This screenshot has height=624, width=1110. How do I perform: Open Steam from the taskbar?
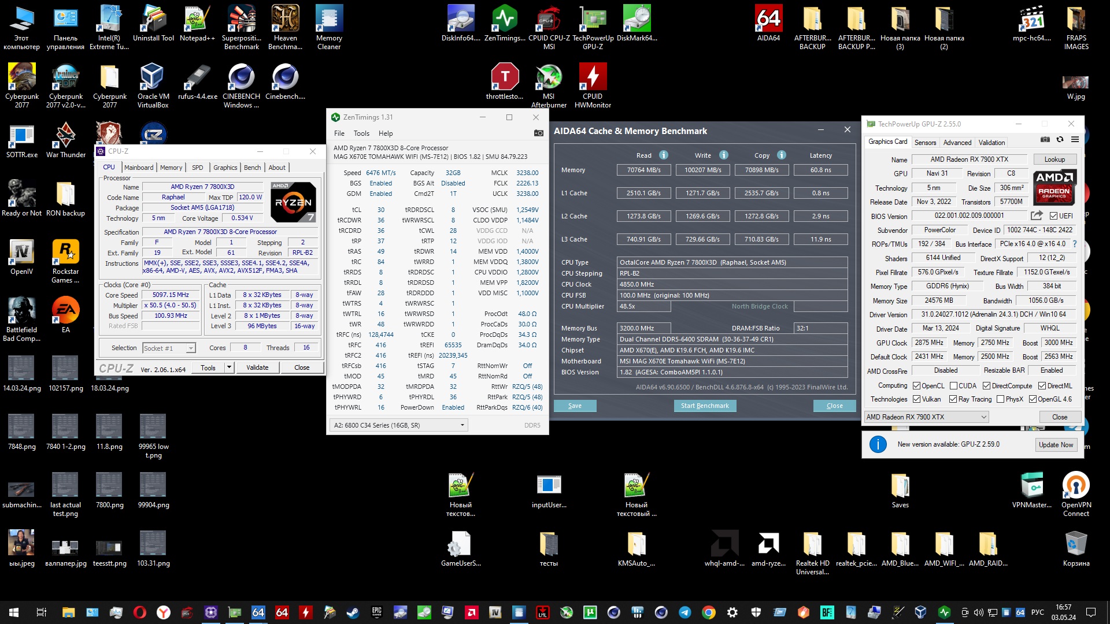[x=352, y=612]
